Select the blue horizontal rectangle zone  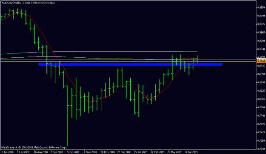[130, 64]
